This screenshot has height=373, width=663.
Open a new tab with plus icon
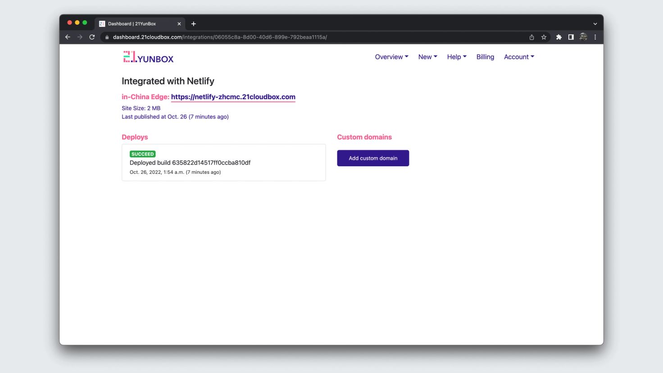click(x=194, y=24)
